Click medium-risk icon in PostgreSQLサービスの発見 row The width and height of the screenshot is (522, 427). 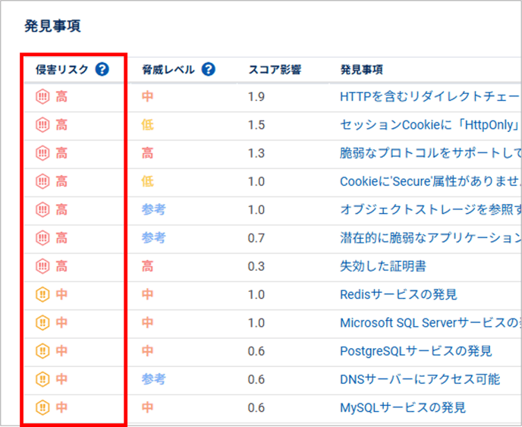[42, 351]
